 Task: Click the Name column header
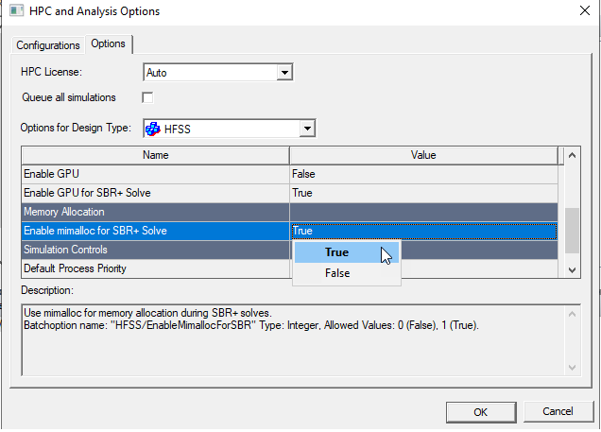pos(155,155)
